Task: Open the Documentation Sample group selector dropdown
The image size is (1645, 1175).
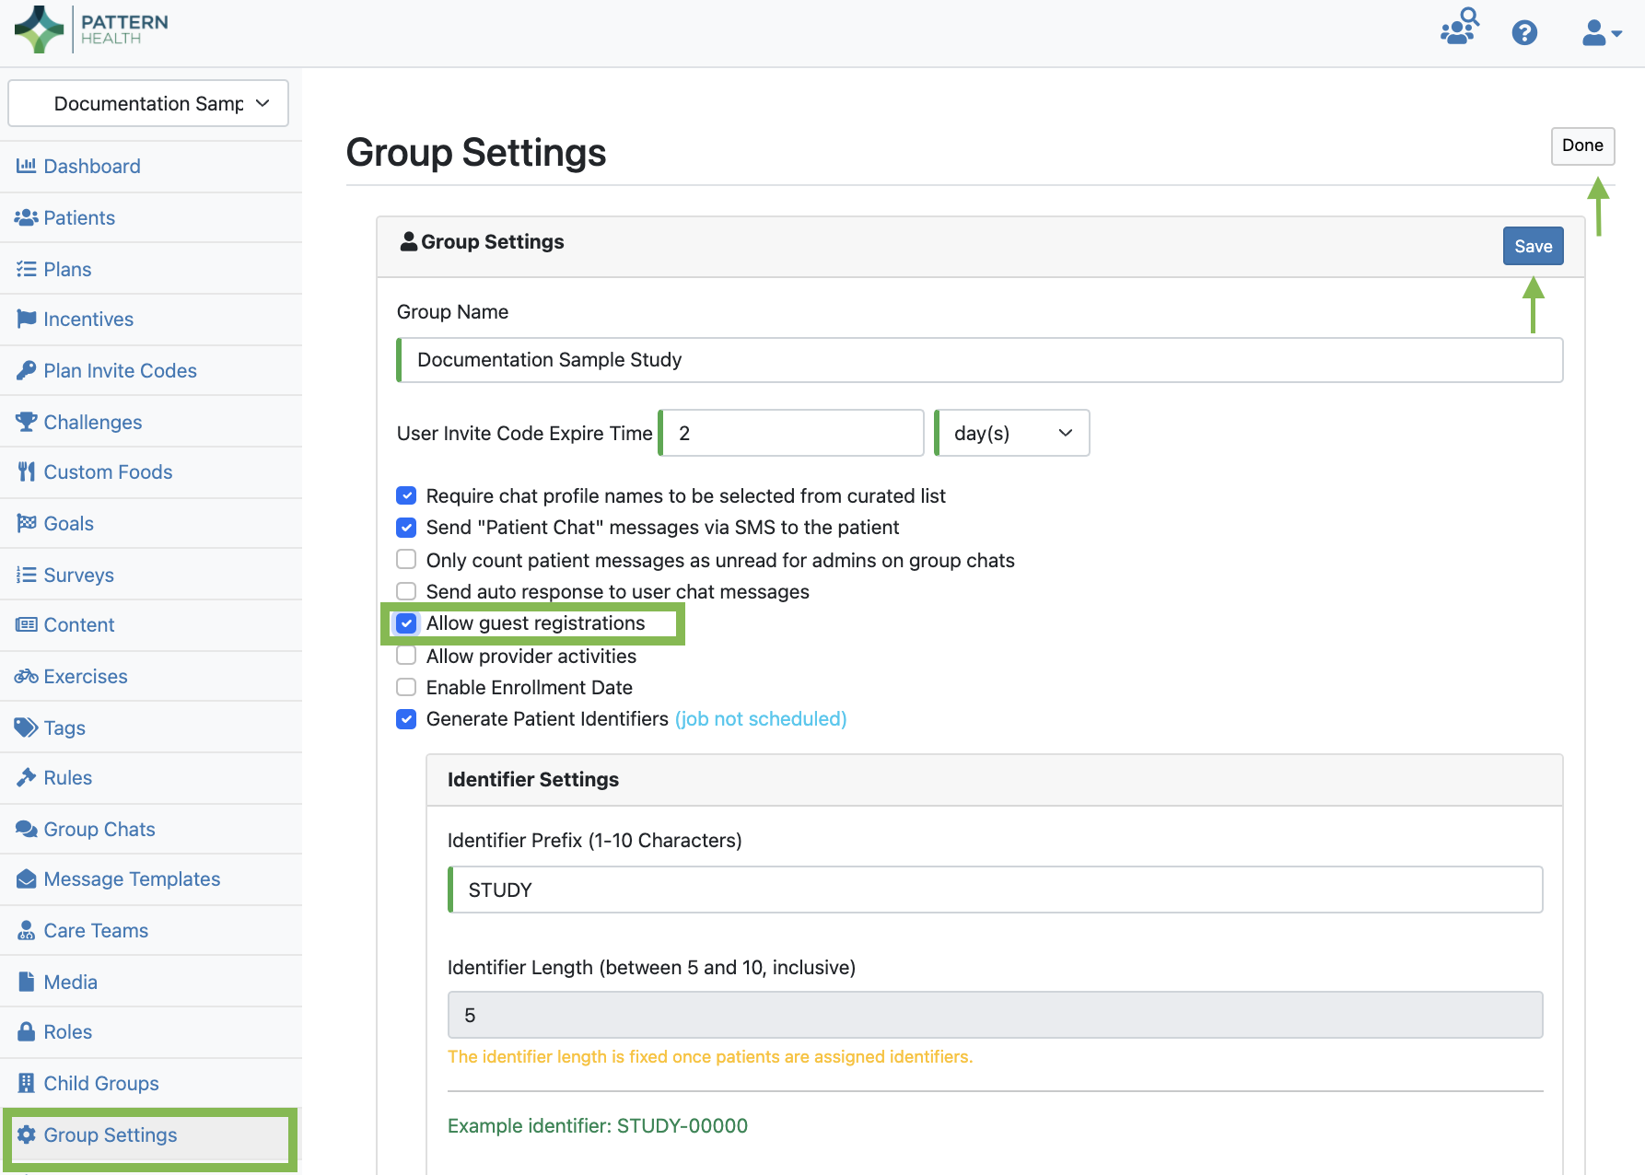Action: click(148, 103)
